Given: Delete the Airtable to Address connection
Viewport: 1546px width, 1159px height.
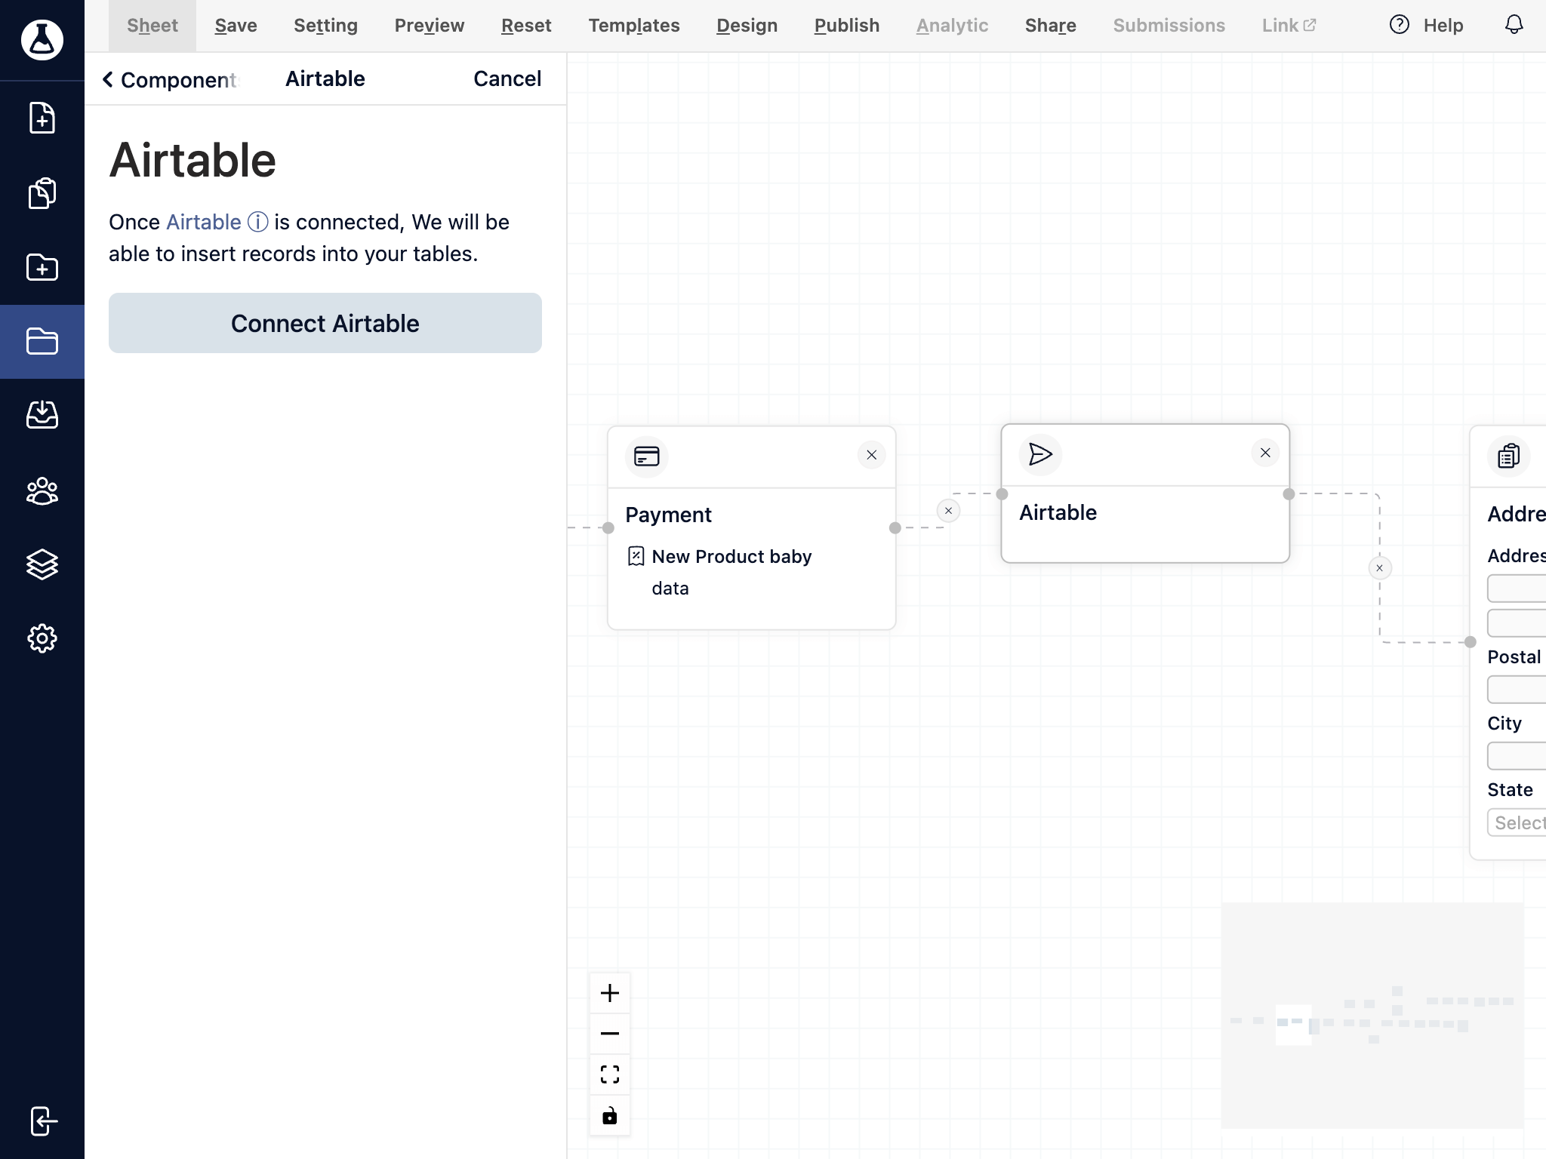Looking at the screenshot, I should 1379,568.
